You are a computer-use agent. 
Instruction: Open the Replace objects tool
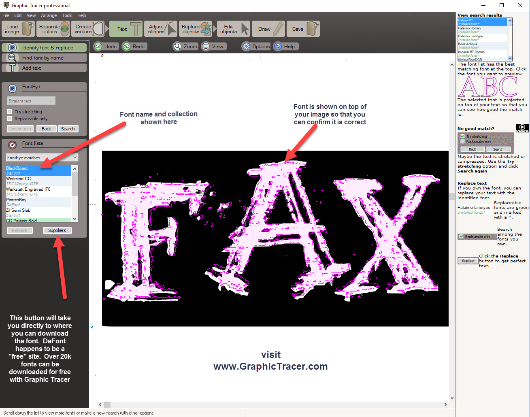[x=196, y=29]
